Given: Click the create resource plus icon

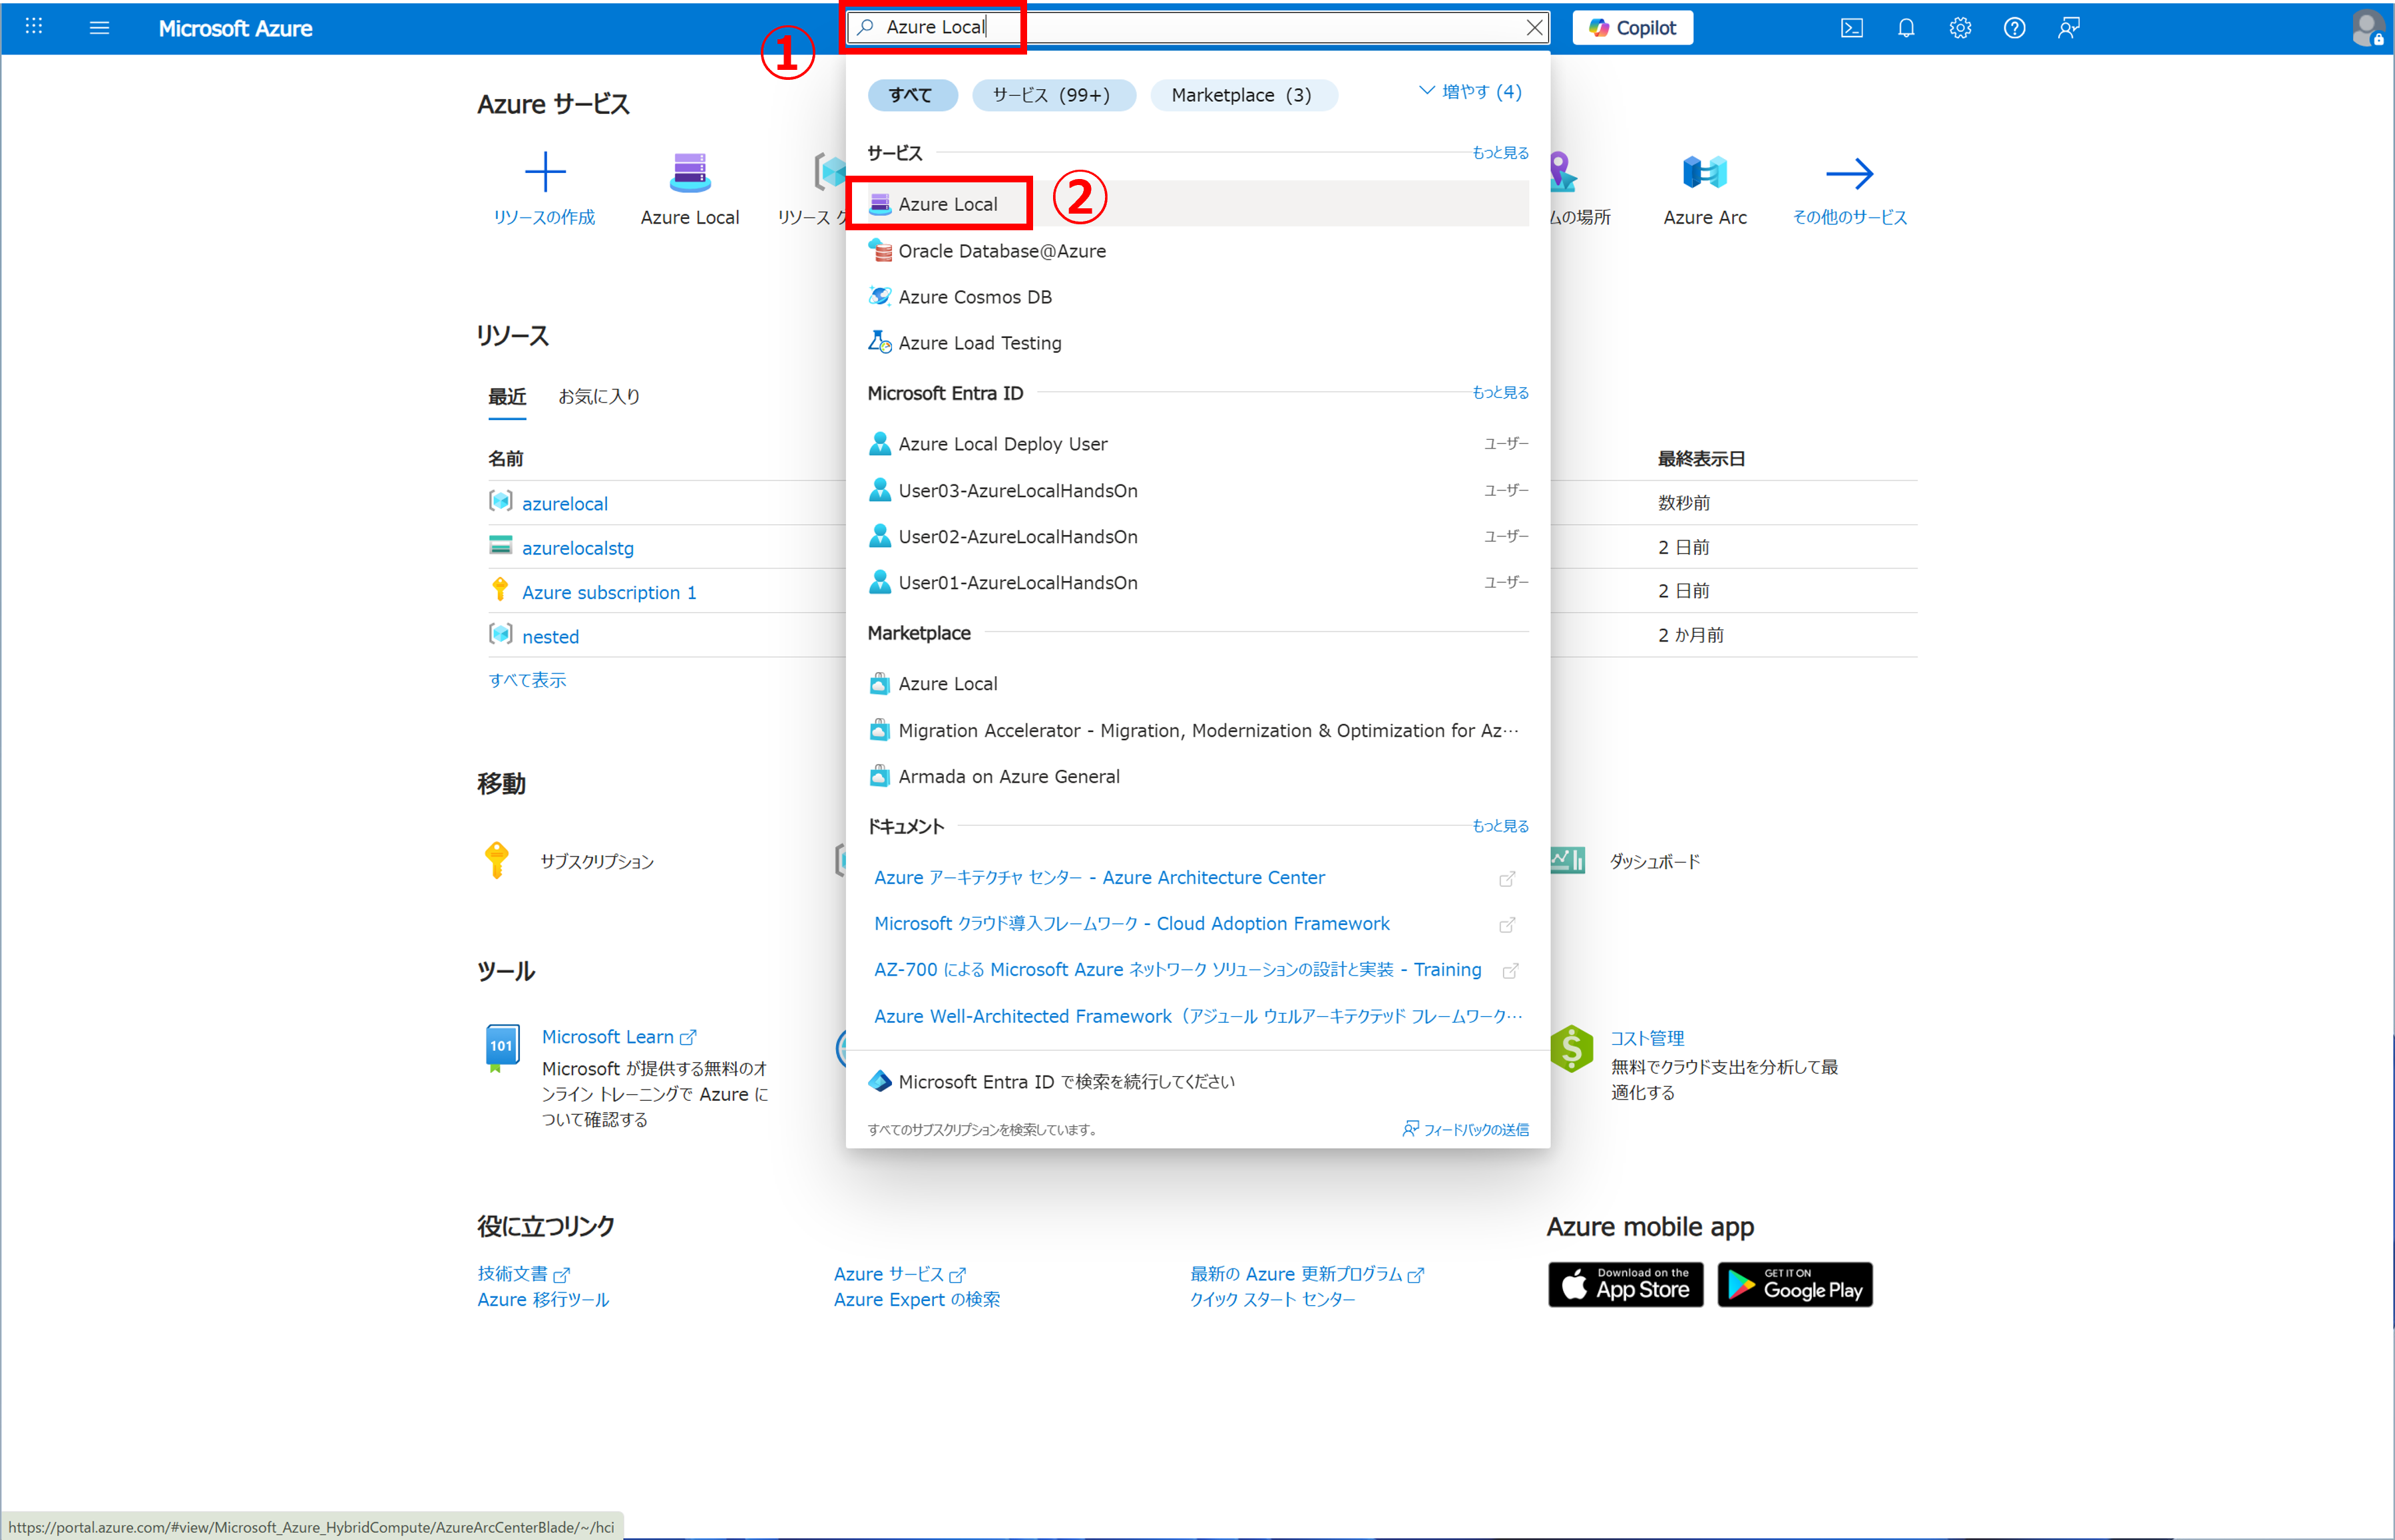Looking at the screenshot, I should (545, 173).
